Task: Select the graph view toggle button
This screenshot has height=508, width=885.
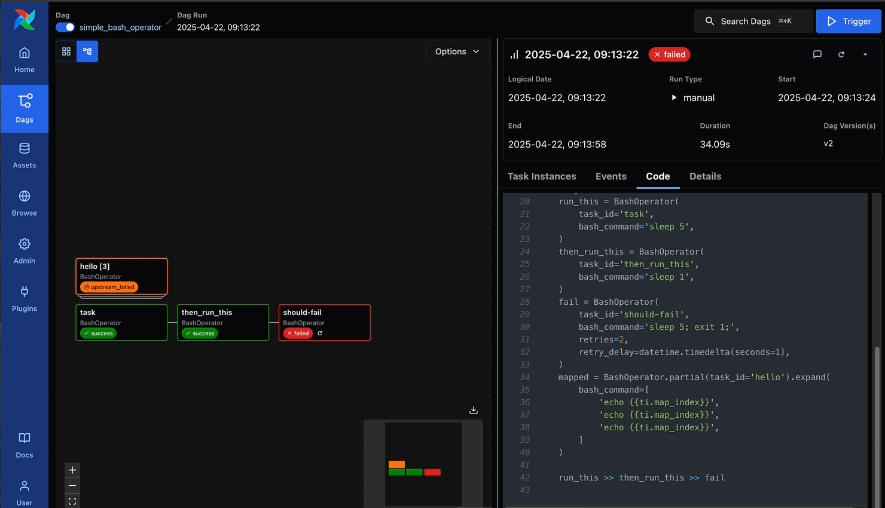Action: pyautogui.click(x=87, y=51)
